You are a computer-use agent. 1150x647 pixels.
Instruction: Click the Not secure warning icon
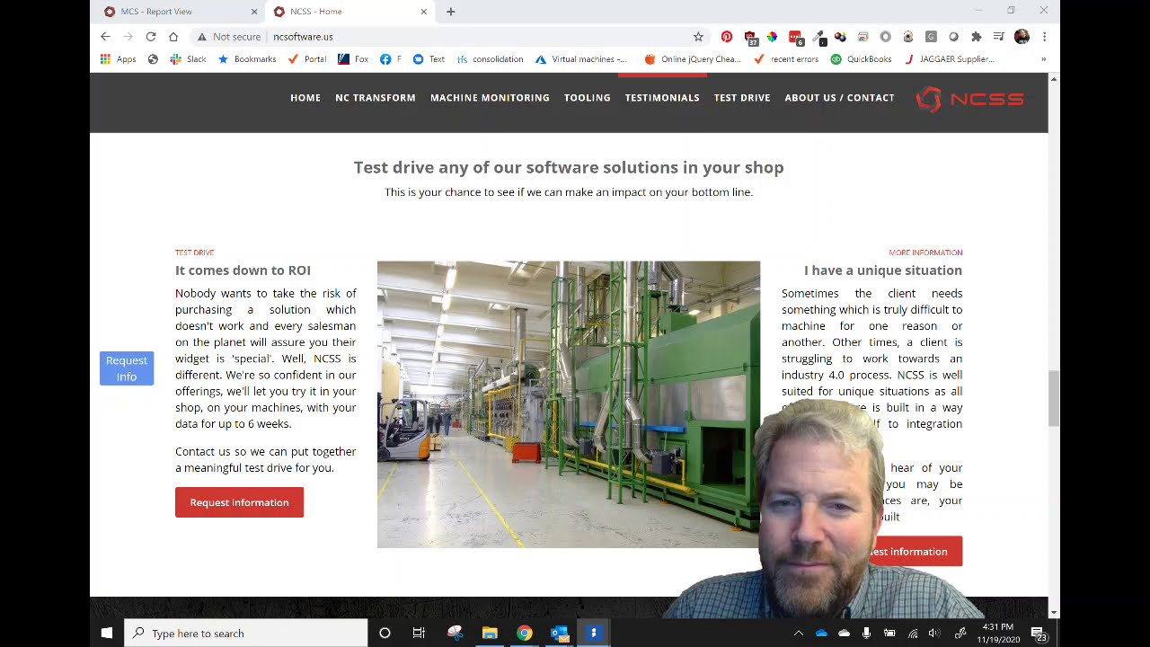pyautogui.click(x=202, y=37)
